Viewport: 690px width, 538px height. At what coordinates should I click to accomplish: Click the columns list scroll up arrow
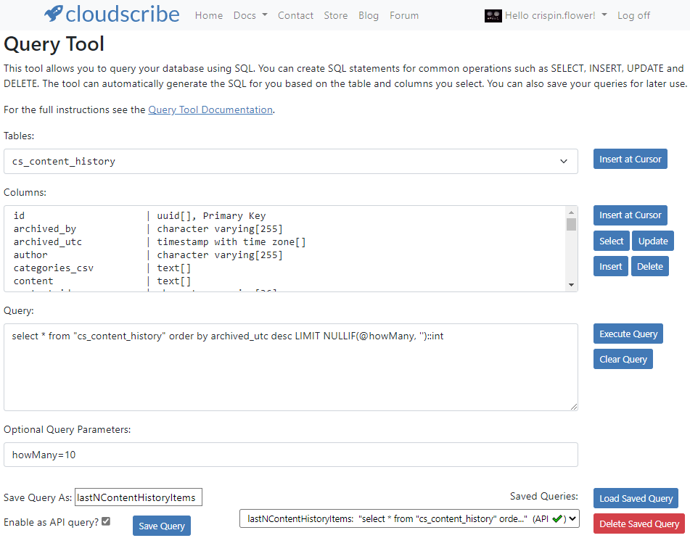(x=571, y=212)
